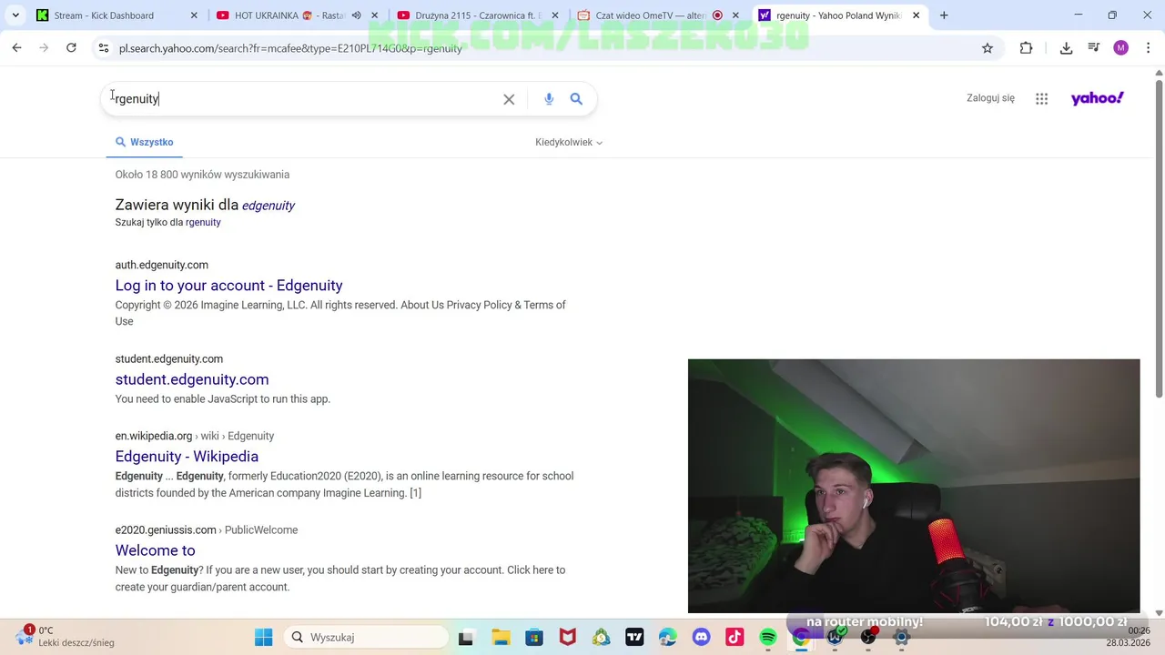Click the Windows taskbar Wyszukaj search box
The image size is (1165, 655).
[x=365, y=638]
